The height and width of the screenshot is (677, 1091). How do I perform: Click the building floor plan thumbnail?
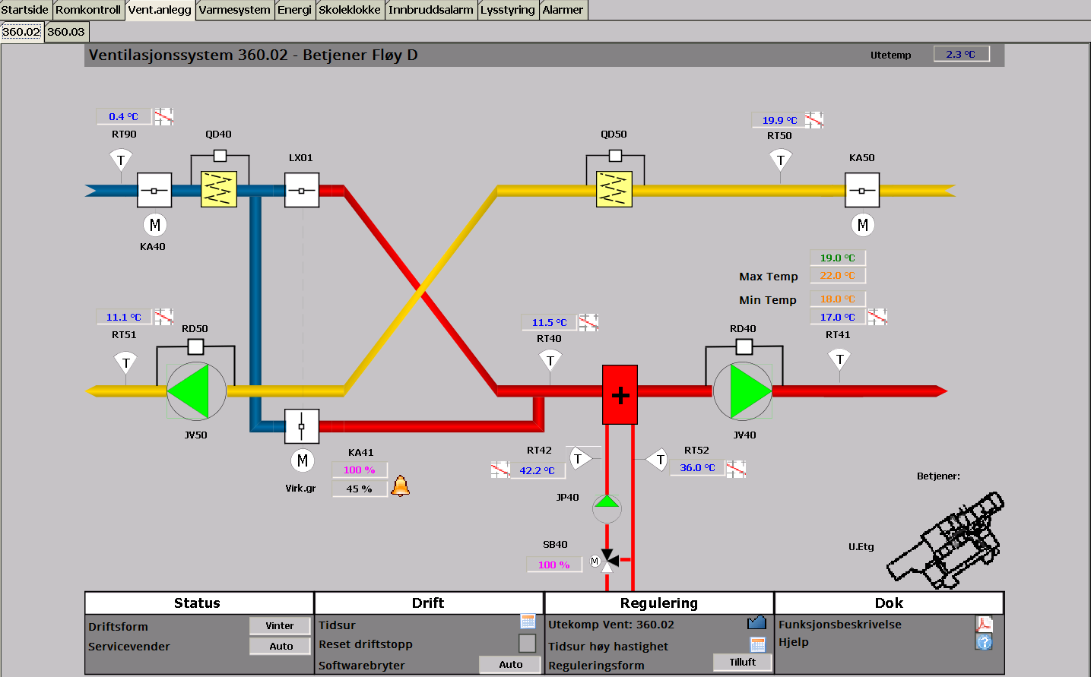pyautogui.click(x=946, y=540)
